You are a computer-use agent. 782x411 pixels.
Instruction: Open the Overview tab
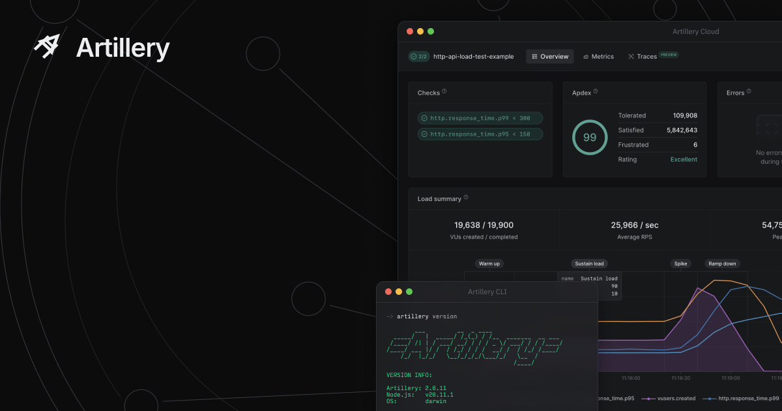point(550,57)
